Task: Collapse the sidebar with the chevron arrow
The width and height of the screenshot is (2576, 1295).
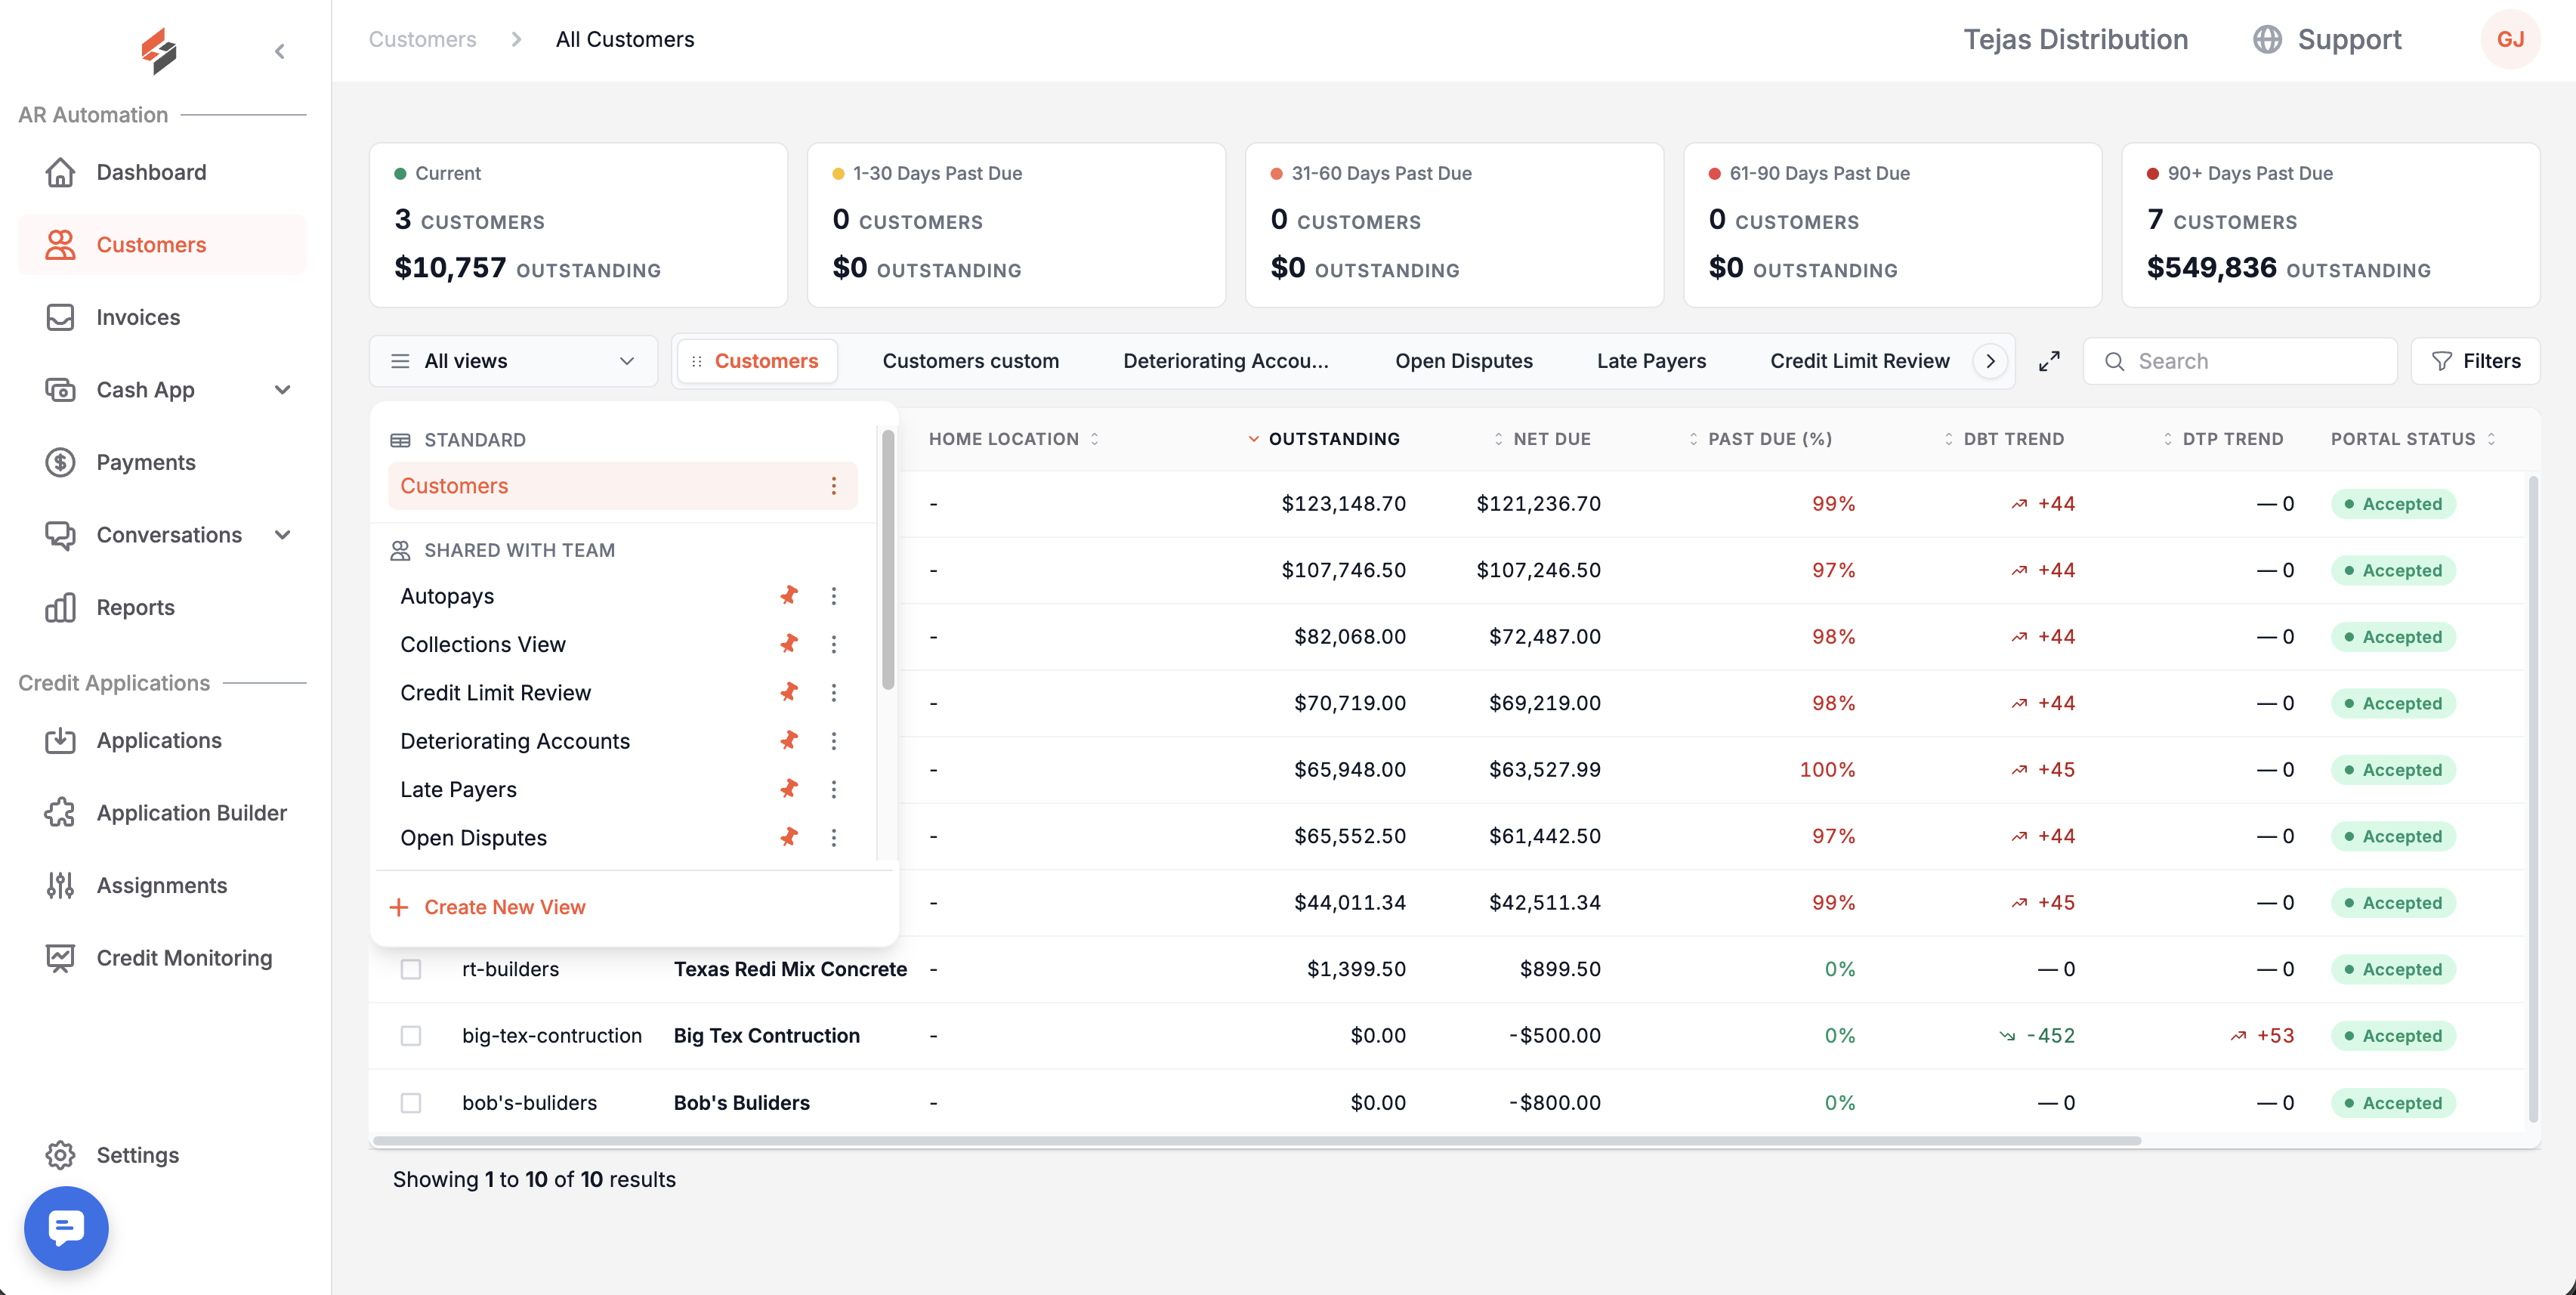Action: pyautogui.click(x=280, y=51)
